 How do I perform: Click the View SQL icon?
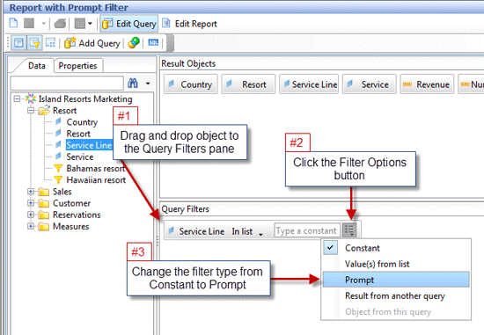[x=153, y=42]
